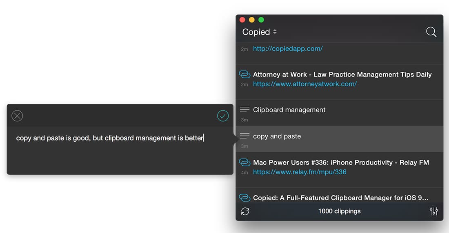Click the 1000 clippings status label

tap(339, 211)
